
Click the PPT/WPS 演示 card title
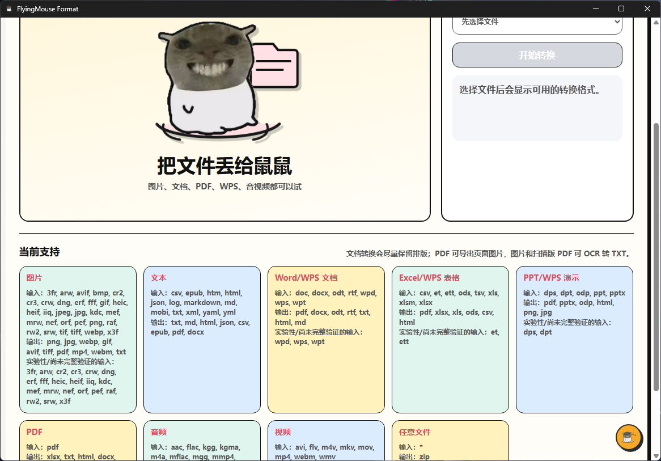551,278
